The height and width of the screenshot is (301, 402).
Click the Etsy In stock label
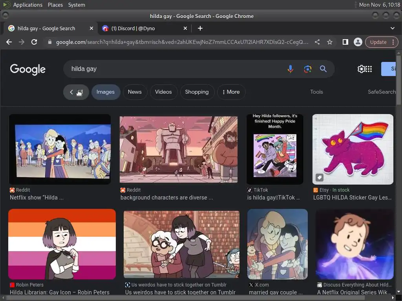[341, 190]
